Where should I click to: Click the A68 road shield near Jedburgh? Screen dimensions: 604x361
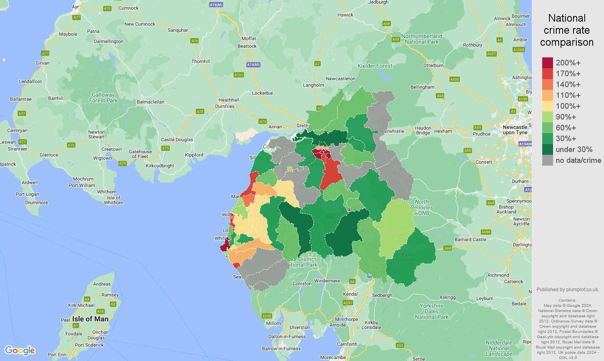pyautogui.click(x=386, y=24)
